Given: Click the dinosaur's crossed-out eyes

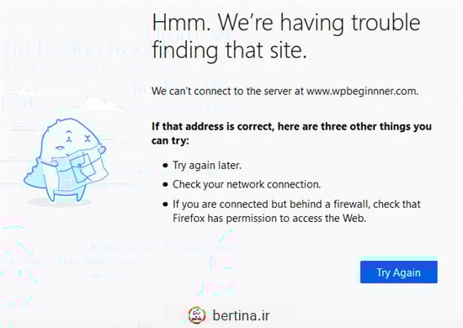Looking at the screenshot, I should (78, 137).
